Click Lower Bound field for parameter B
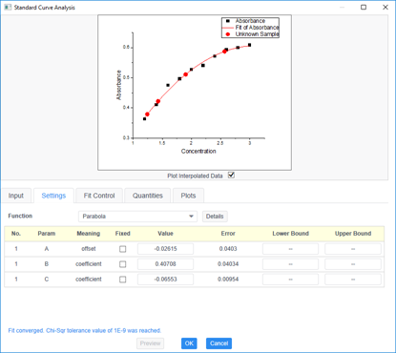 coord(290,264)
